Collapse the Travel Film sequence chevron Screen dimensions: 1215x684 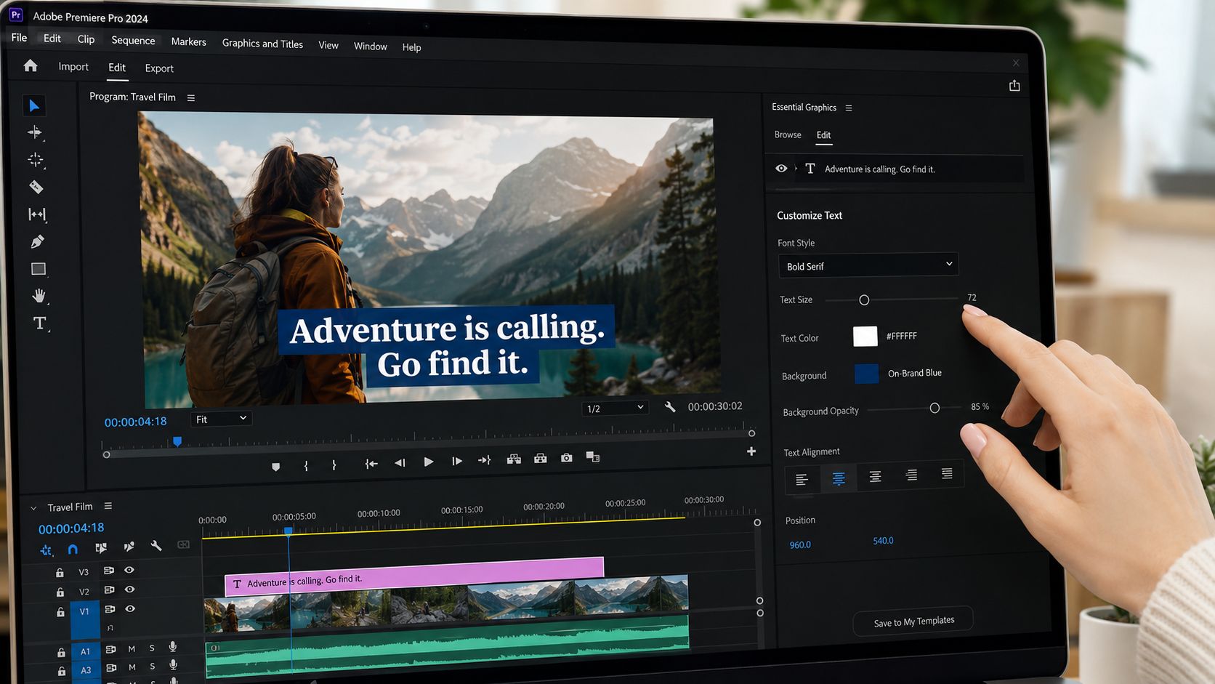33,508
